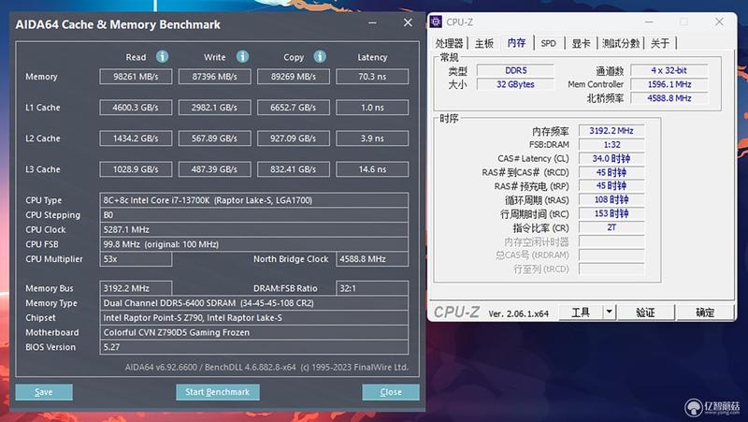Open the 关于 tab in CPU-Z

(660, 43)
